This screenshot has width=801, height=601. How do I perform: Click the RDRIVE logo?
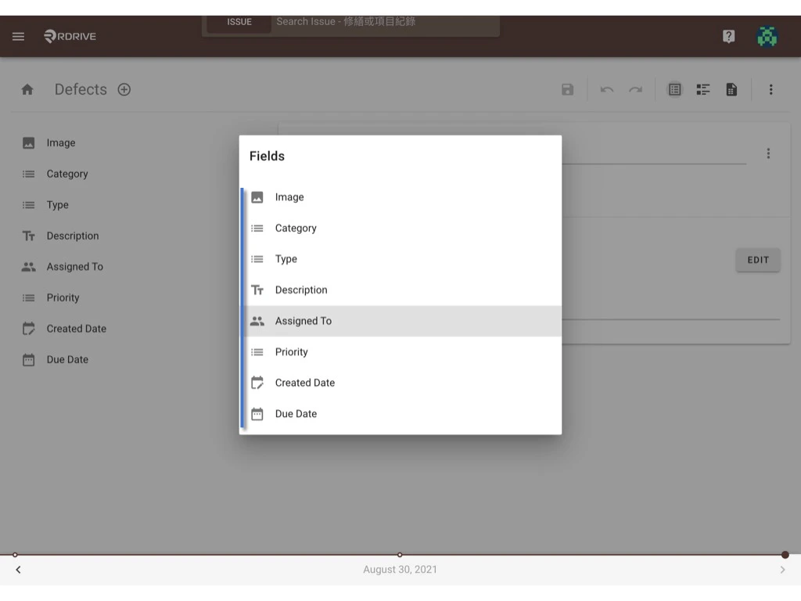pyautogui.click(x=69, y=35)
